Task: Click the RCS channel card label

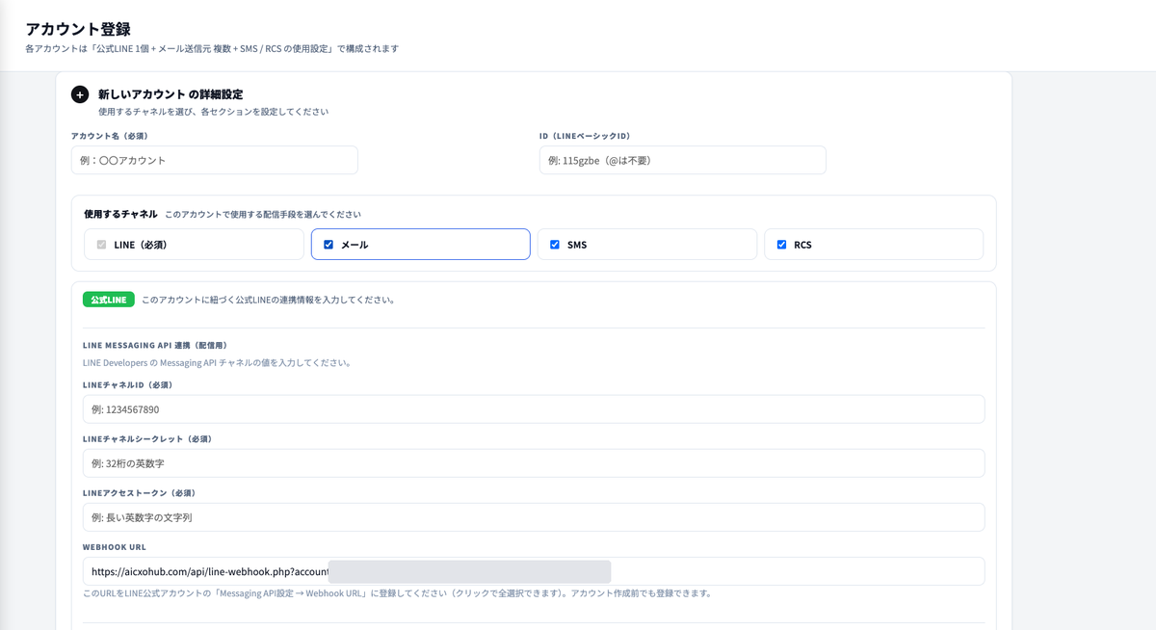Action: (x=802, y=245)
